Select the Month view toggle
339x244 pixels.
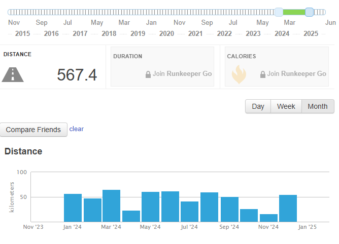tap(318, 106)
